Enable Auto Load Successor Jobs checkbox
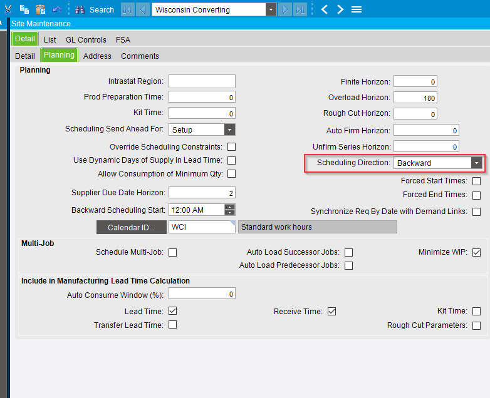This screenshot has width=490, height=398. 349,252
